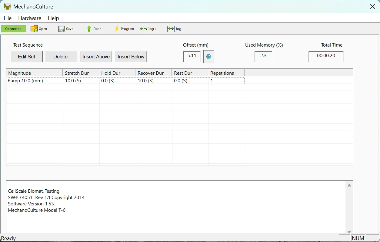Click the Hold Dur column header
Image resolution: width=380 pixels, height=242 pixels.
pos(117,73)
